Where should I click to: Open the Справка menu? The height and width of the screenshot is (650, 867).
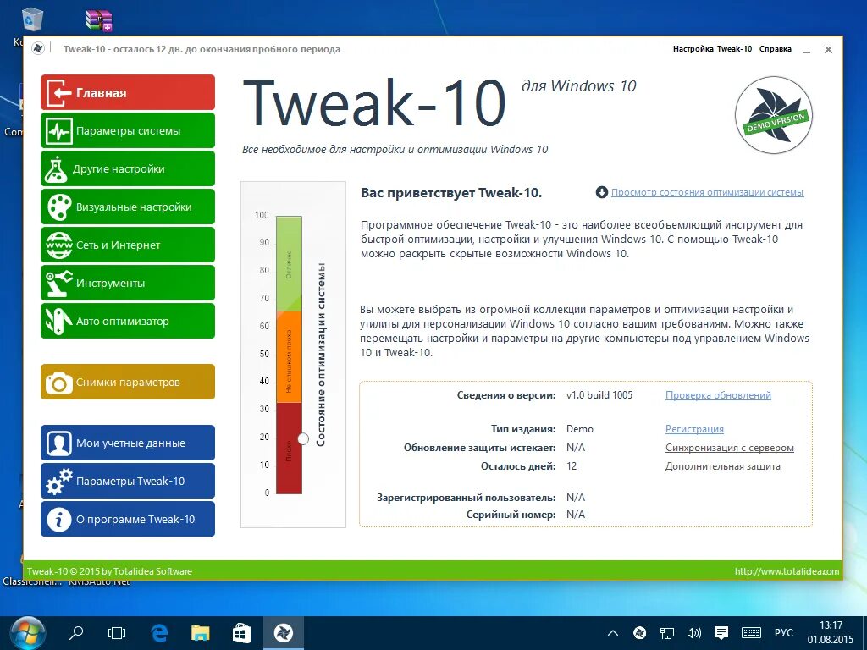coord(776,48)
